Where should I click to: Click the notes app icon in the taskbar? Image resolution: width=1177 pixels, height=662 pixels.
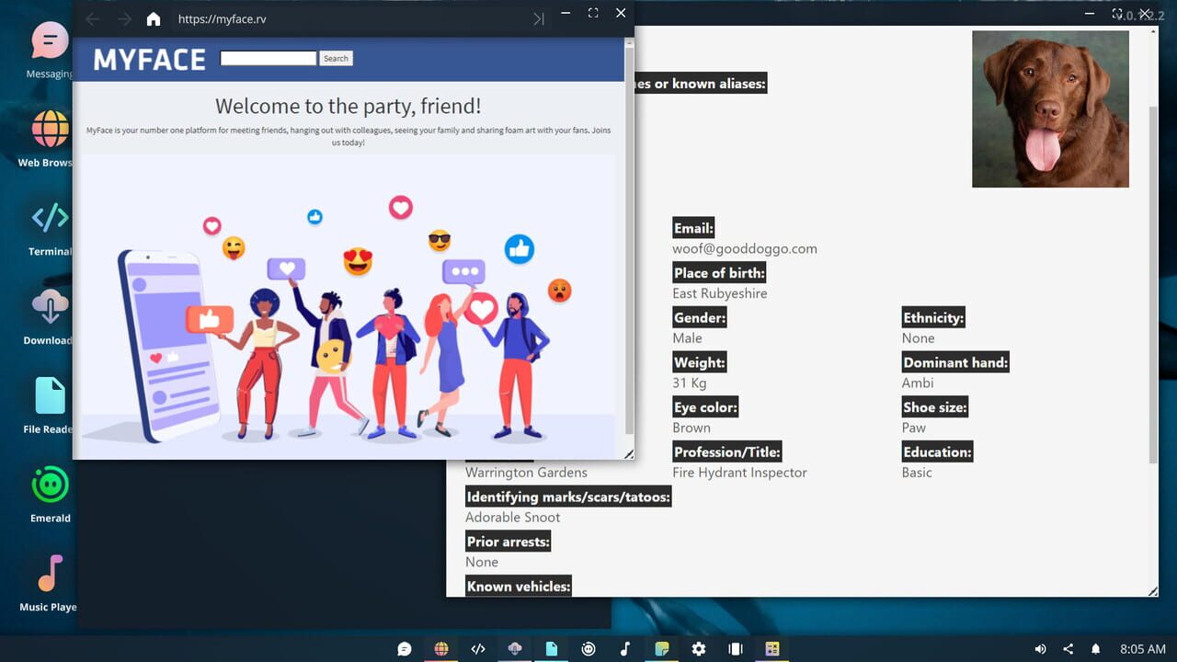[x=661, y=648]
